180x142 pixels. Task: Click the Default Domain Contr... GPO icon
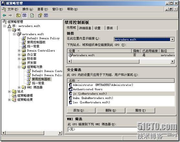tap(29, 71)
